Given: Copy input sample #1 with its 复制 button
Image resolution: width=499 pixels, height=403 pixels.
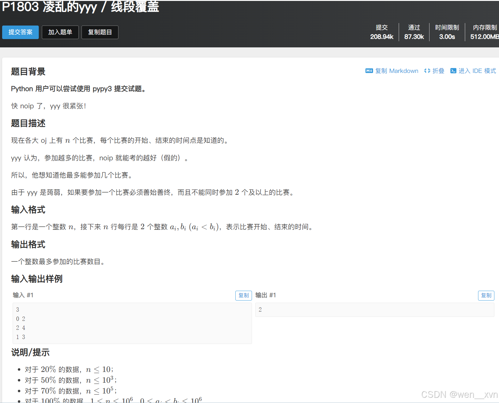Looking at the screenshot, I should click(x=243, y=295).
